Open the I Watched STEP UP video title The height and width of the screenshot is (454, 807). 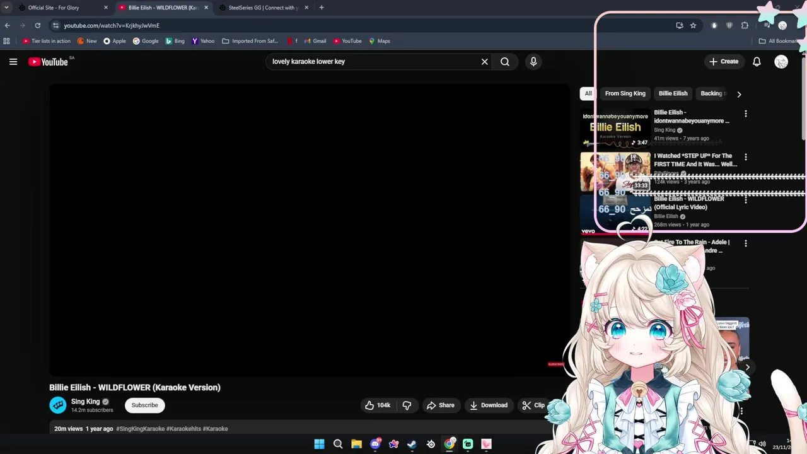pos(695,160)
